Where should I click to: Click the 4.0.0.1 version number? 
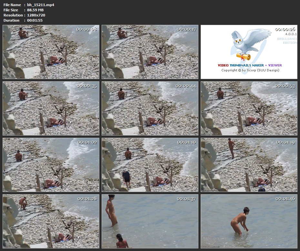click(291, 34)
